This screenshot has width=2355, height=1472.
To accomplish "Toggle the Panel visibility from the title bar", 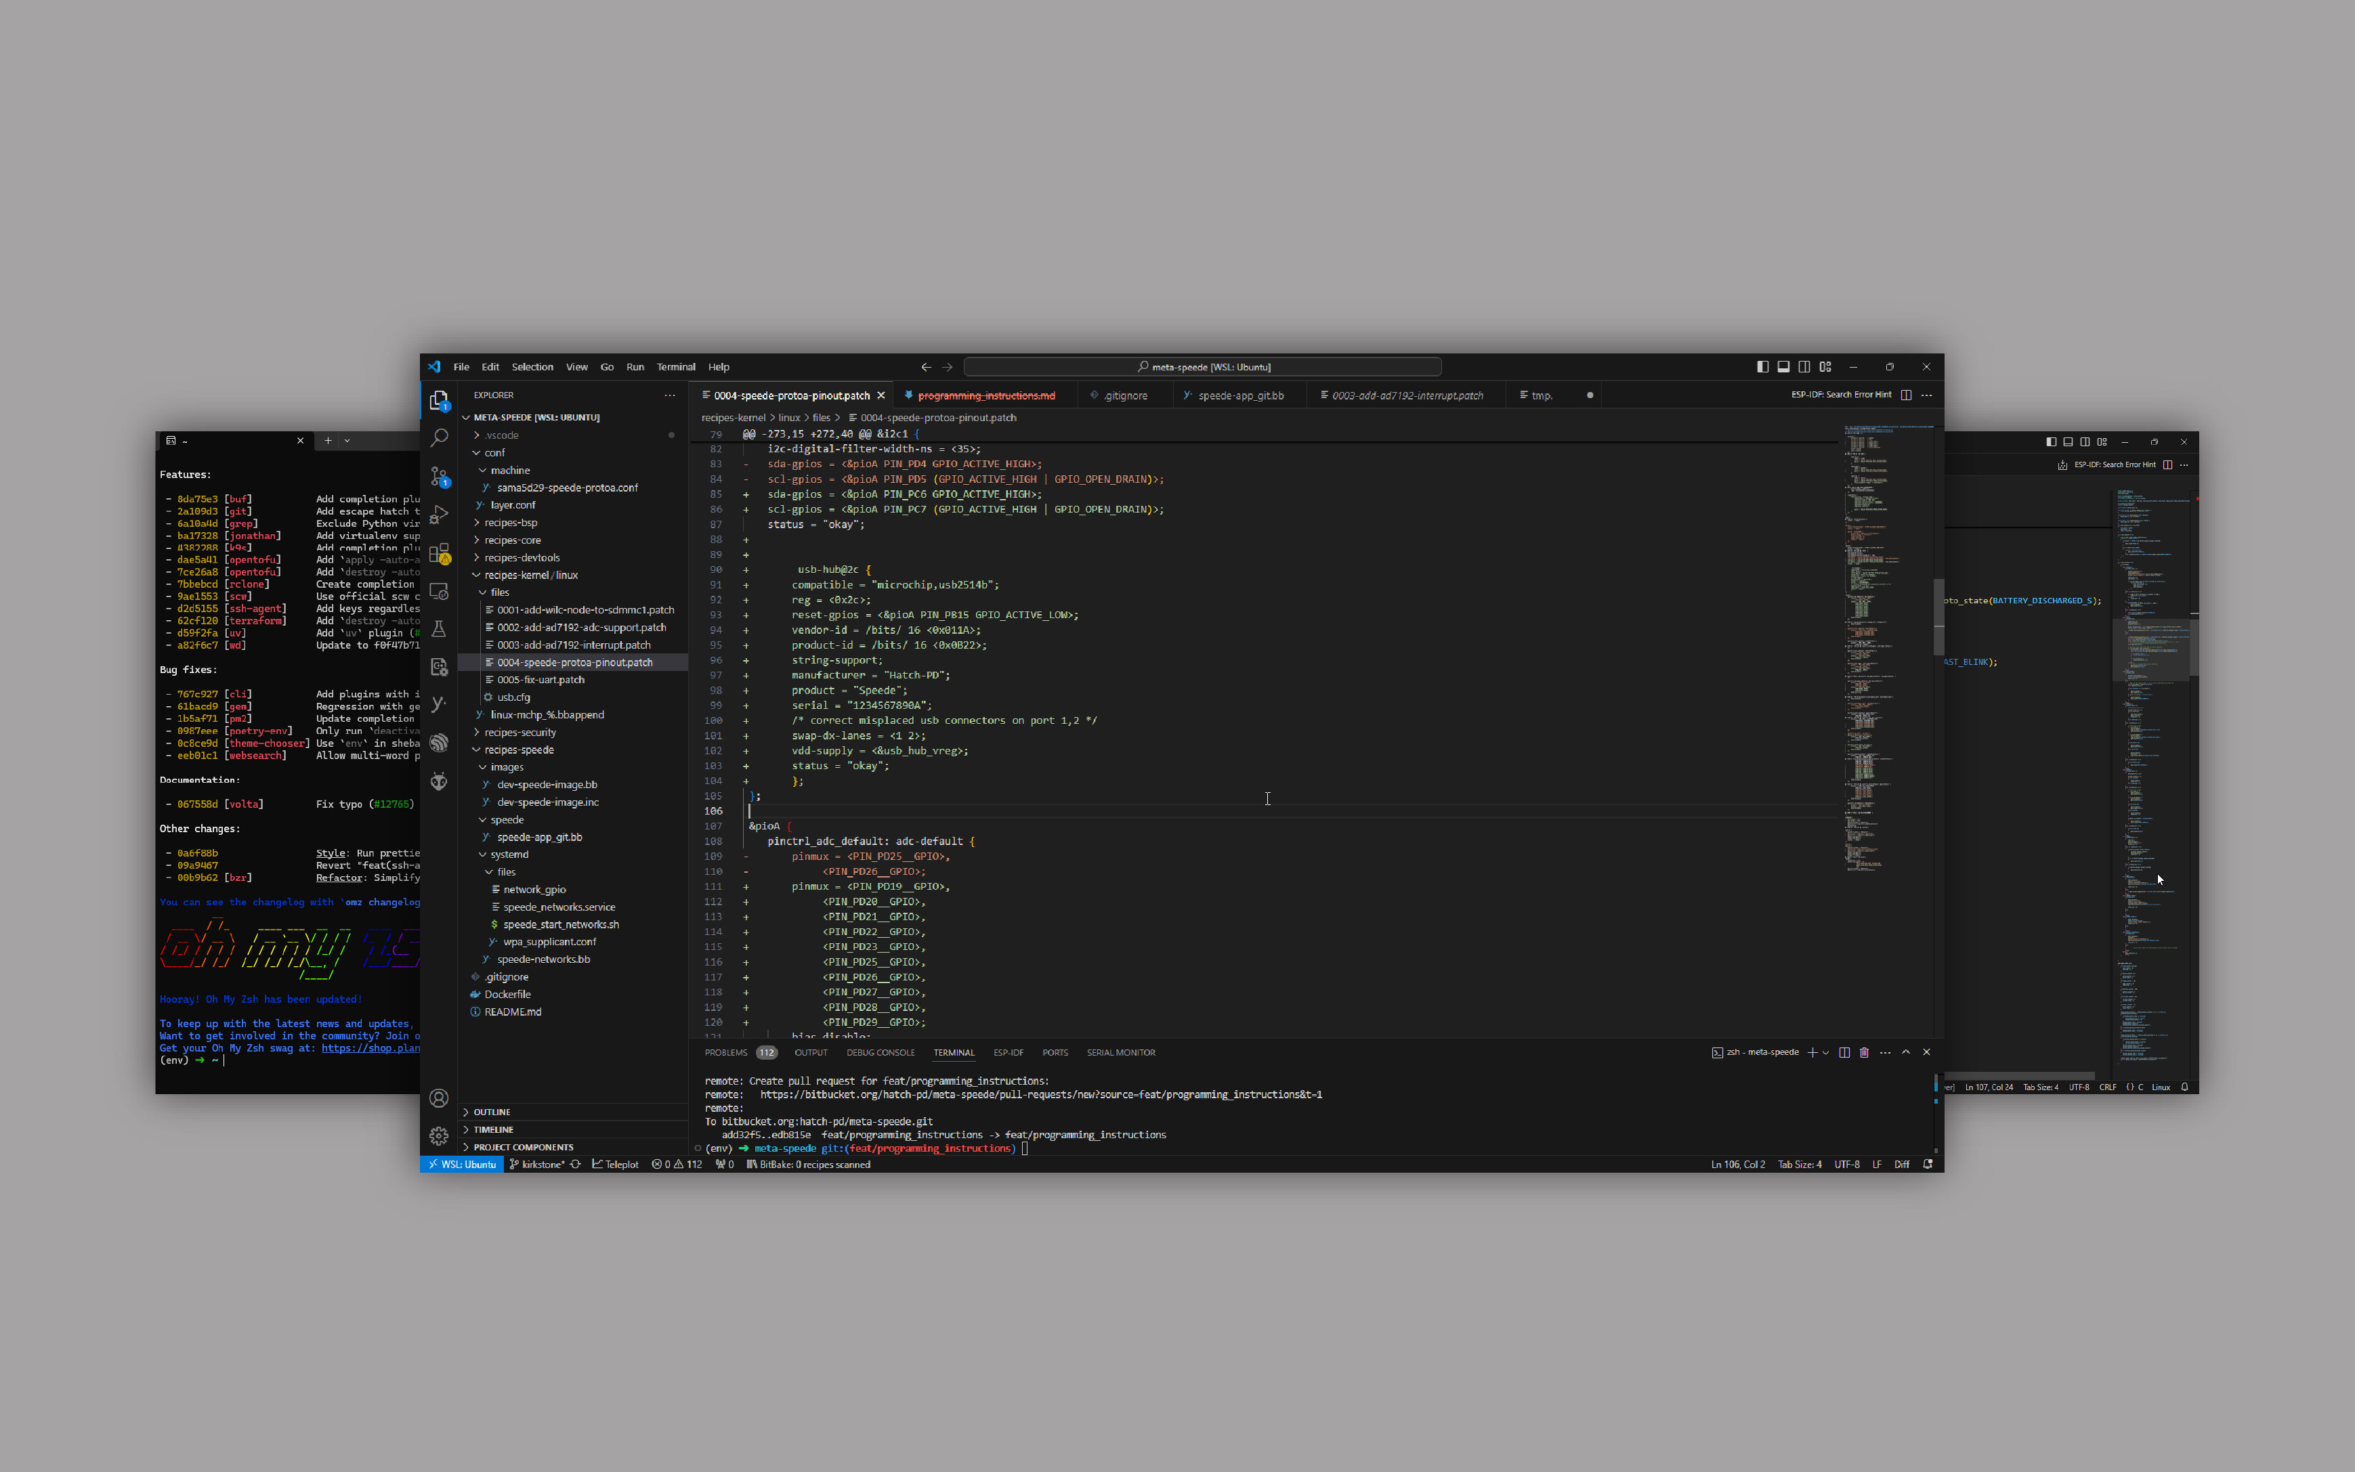I will 1783,367.
